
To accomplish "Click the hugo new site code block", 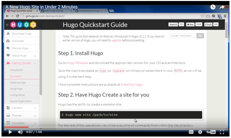I will pos(131,115).
